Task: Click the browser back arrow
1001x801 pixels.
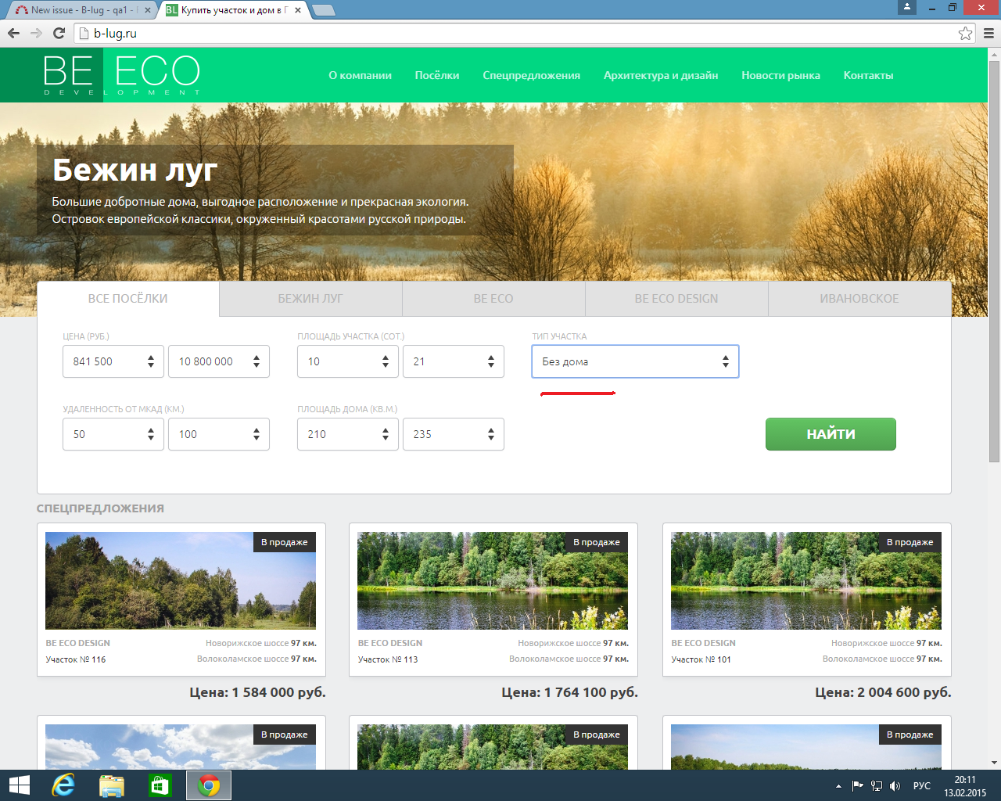Action: pos(13,33)
